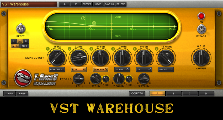Click band 1 low cut knob

click(x=57, y=58)
